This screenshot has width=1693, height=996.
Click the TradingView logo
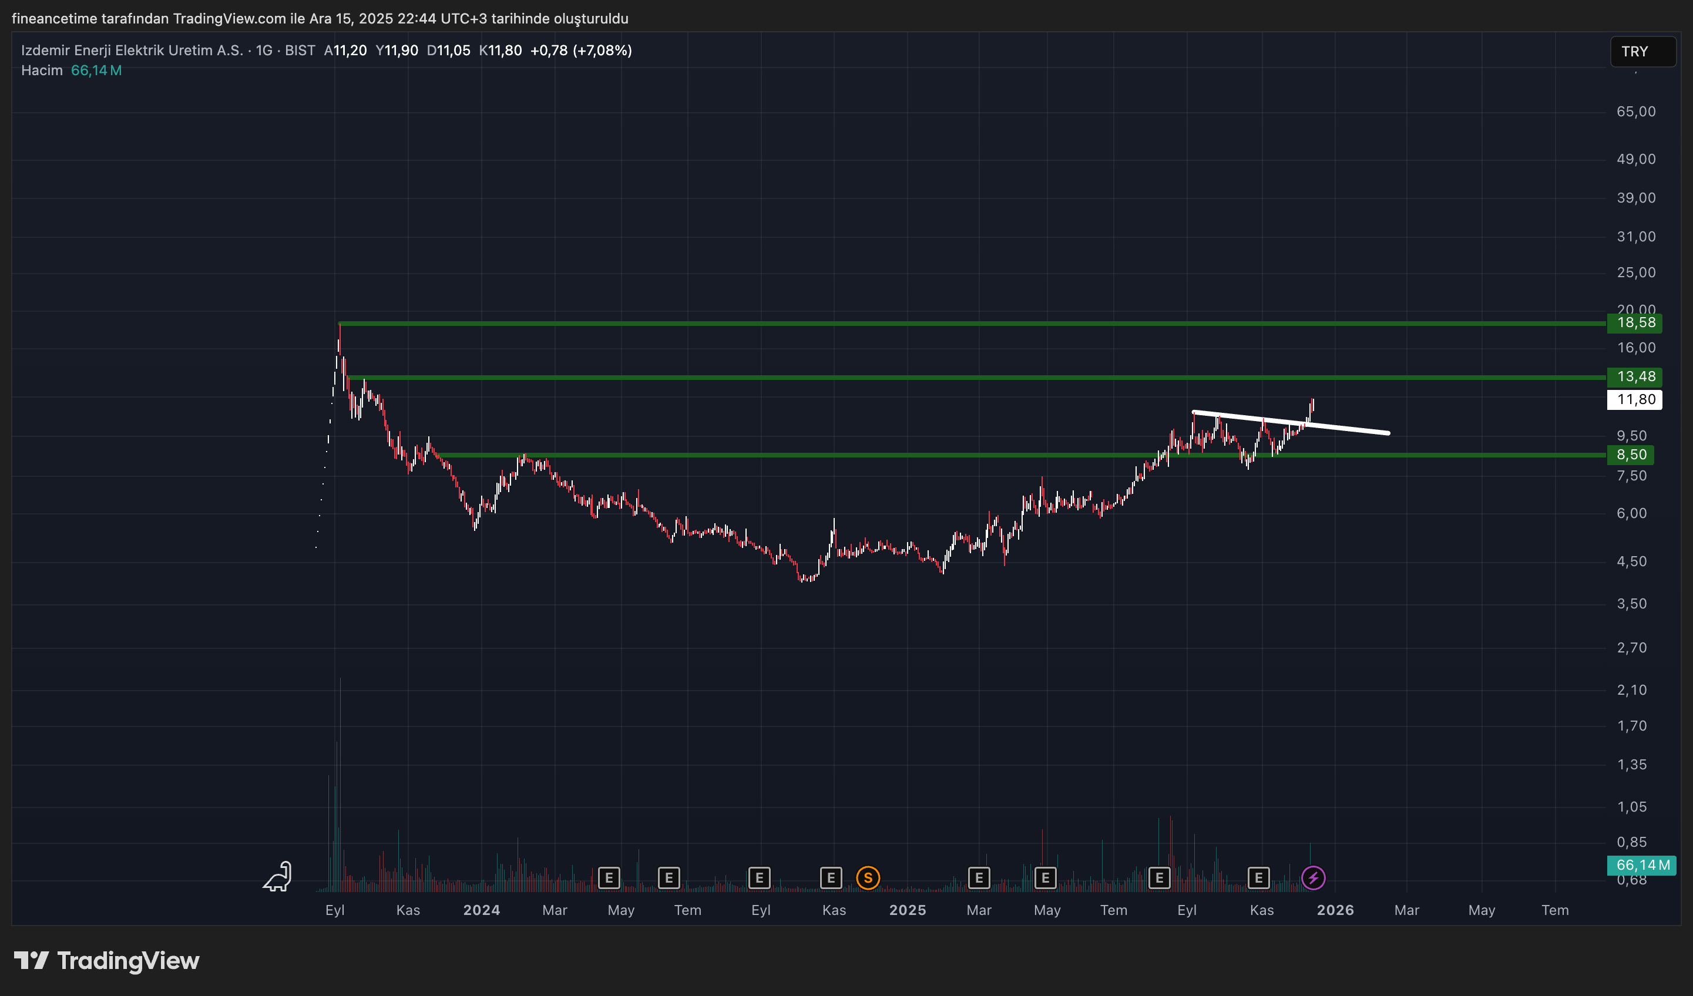coord(108,960)
